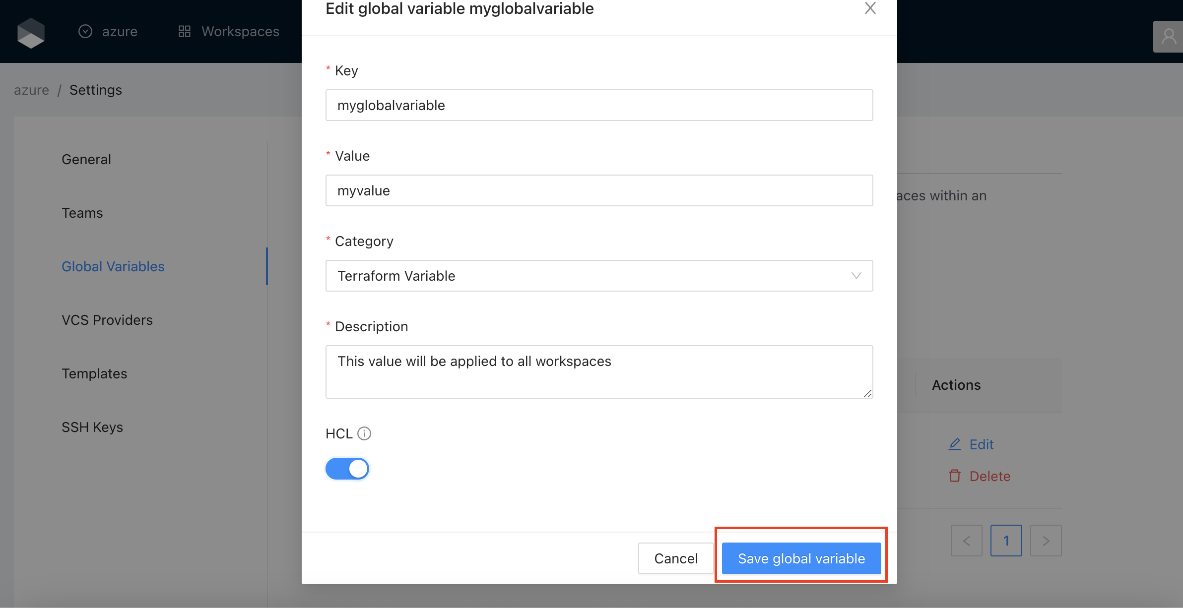The width and height of the screenshot is (1183, 608).
Task: Click the Terrakube cube logo icon
Action: tap(31, 33)
